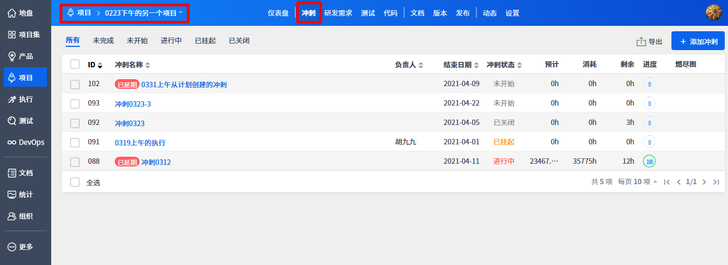Filter sprints by 已关闭

click(x=239, y=40)
